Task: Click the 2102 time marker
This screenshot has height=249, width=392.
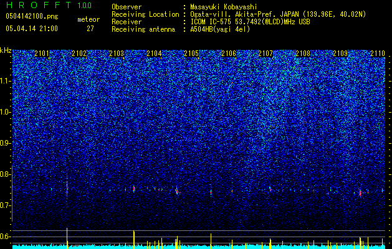Action: pos(79,53)
